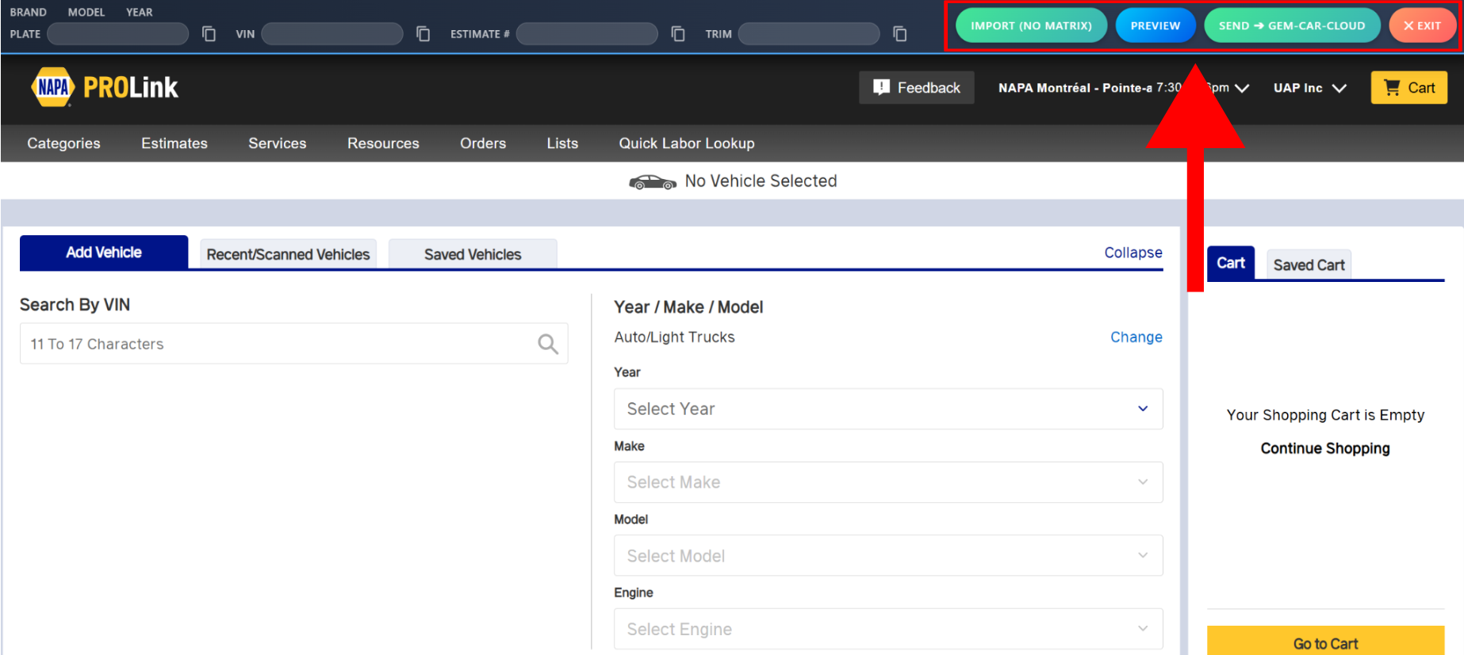The width and height of the screenshot is (1464, 655).
Task: Click Import (No Matrix) button
Action: (1031, 26)
